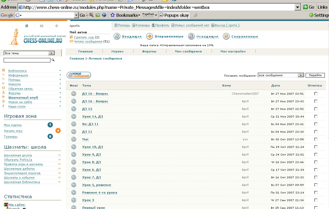Click the envelope icon above the site logo
The height and width of the screenshot is (209, 329).
[x=42, y=26]
